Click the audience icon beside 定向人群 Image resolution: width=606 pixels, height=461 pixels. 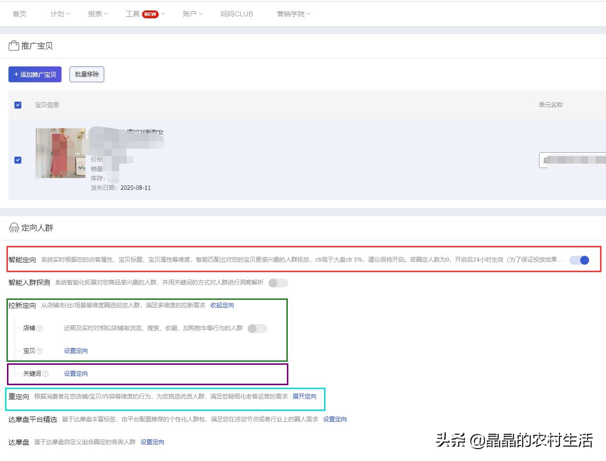coord(13,228)
